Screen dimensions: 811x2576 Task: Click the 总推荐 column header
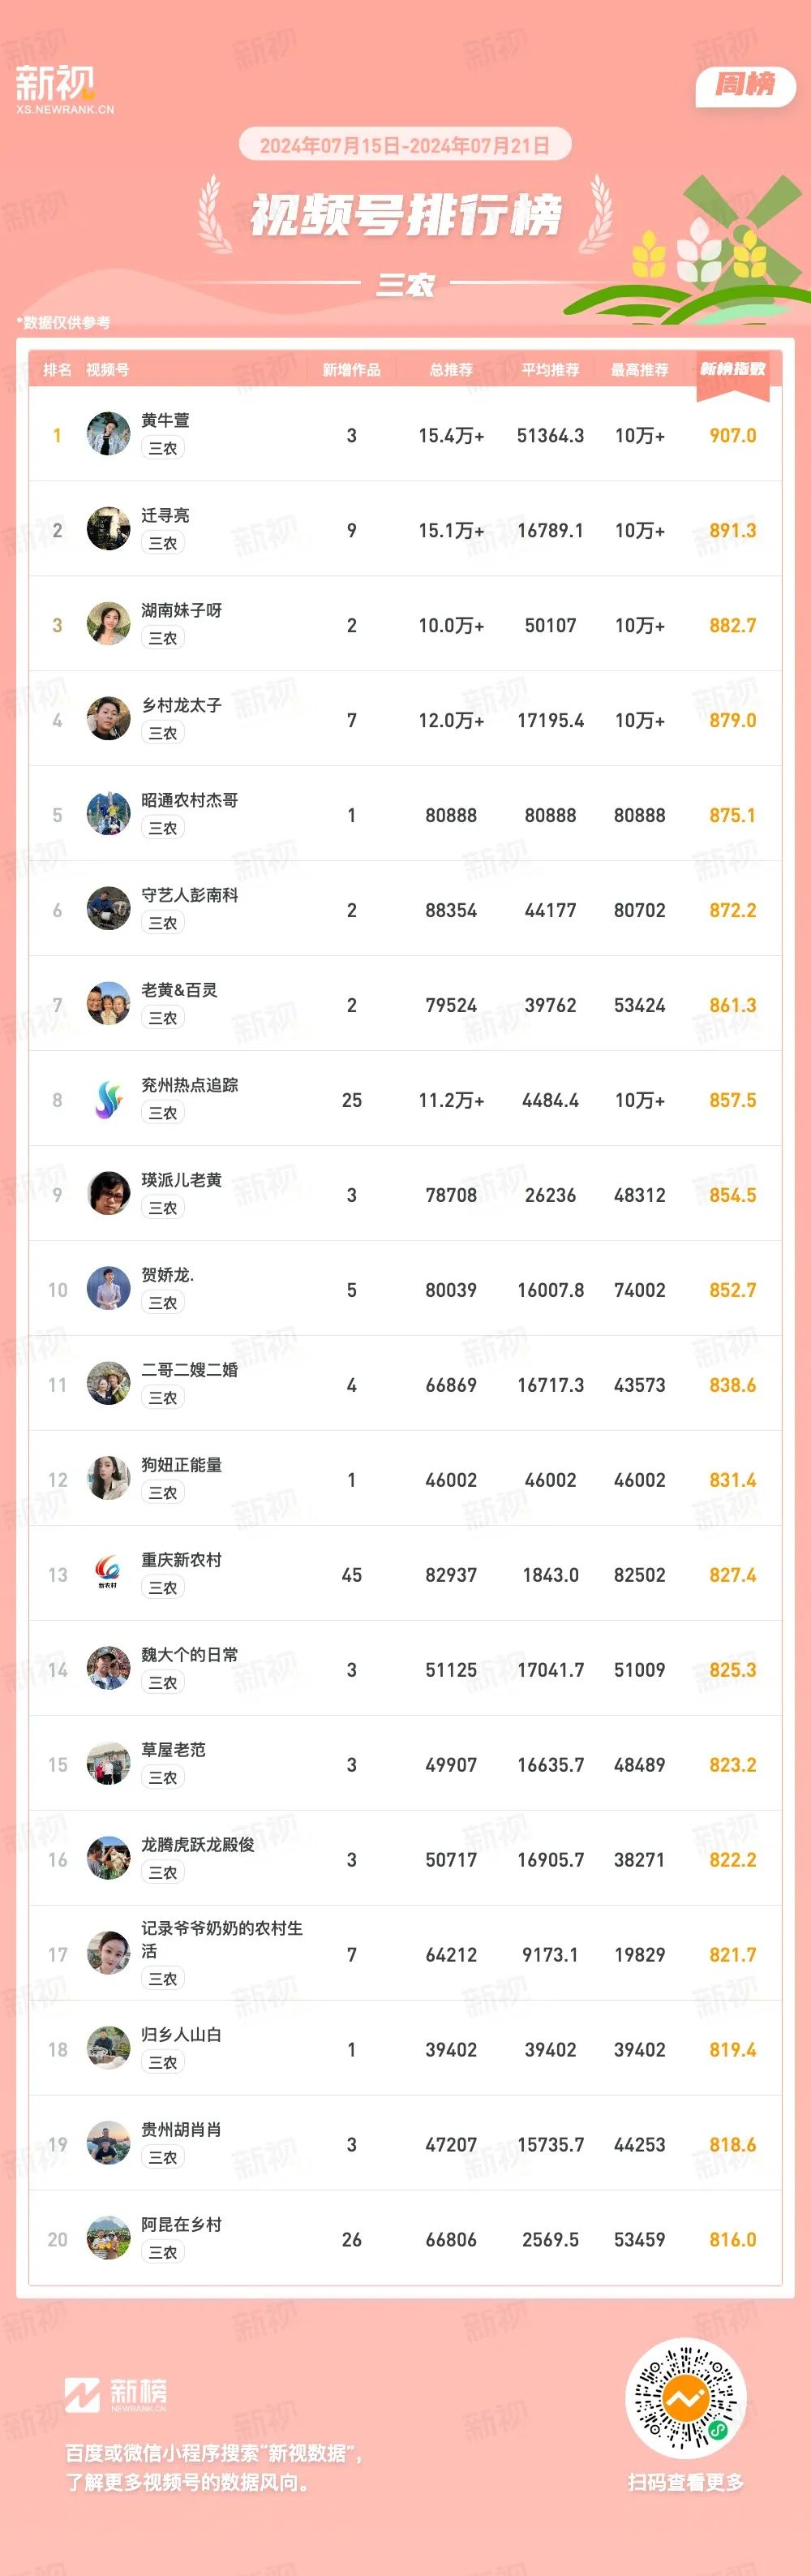[452, 370]
